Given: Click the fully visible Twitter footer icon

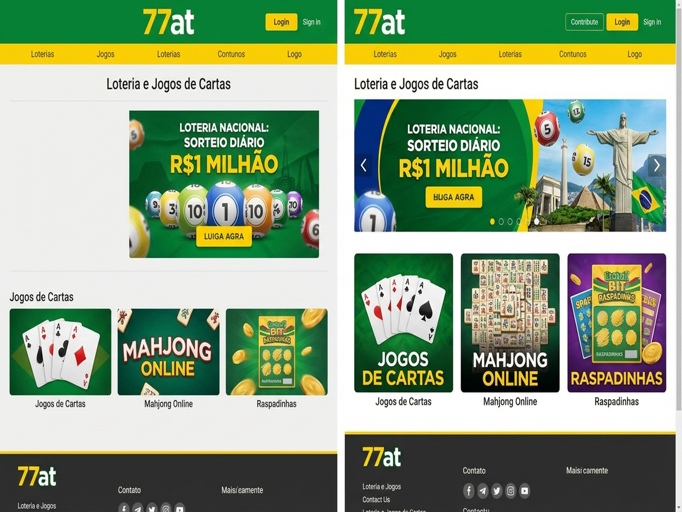Looking at the screenshot, I should (x=497, y=491).
